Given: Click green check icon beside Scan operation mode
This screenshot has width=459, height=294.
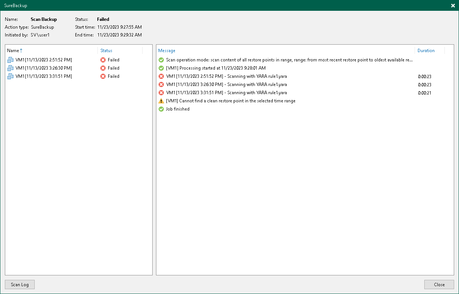Looking at the screenshot, I should [161, 60].
